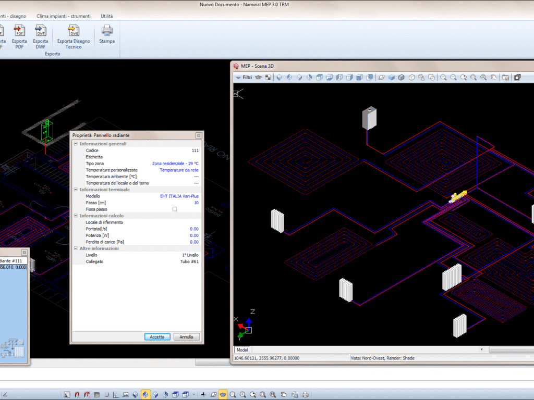Image resolution: width=534 pixels, height=400 pixels.
Task: Open the Utilità ribbon tab
Action: pos(106,16)
